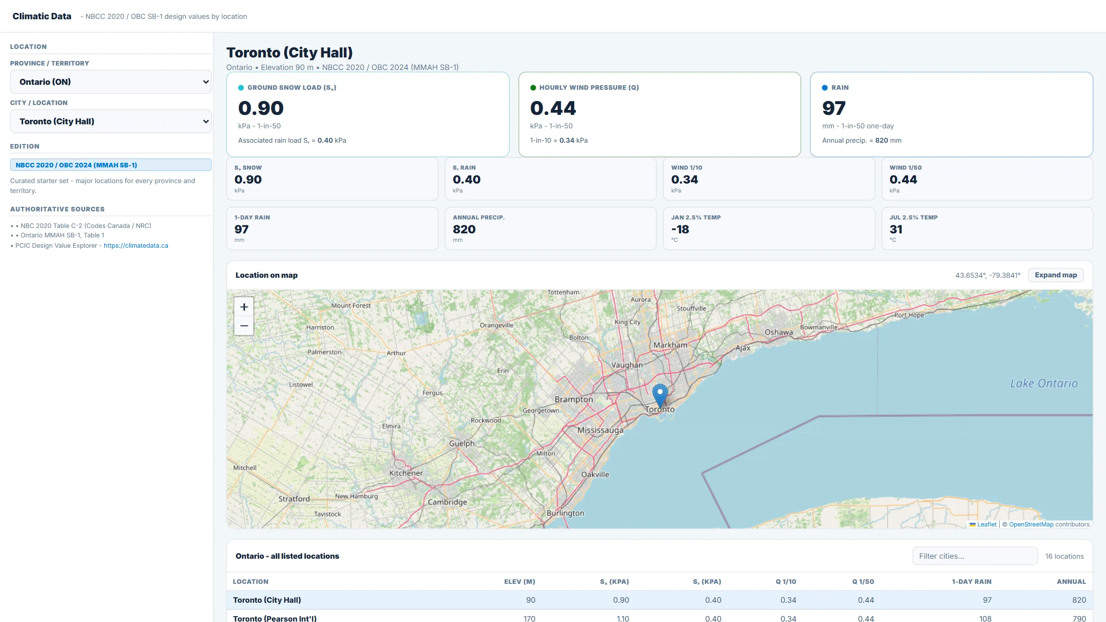This screenshot has height=622, width=1106.
Task: Click the Ground Snow Load card
Action: click(x=368, y=114)
